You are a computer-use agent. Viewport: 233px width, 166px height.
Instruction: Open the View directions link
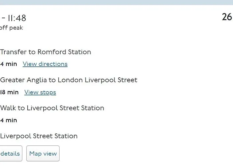click(x=45, y=64)
